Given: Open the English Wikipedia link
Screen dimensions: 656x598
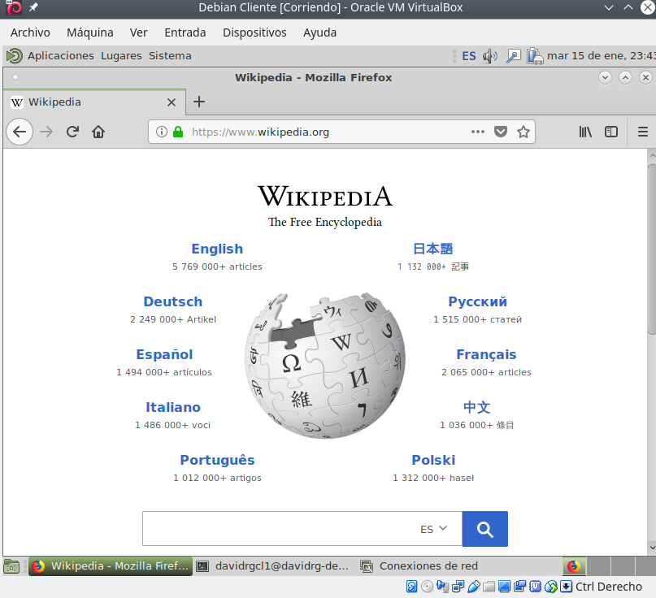Looking at the screenshot, I should coord(217,249).
